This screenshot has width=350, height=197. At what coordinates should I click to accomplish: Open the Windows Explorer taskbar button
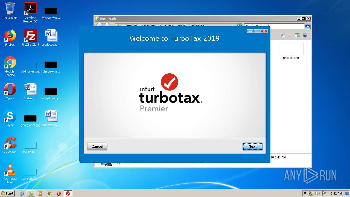tap(31, 193)
